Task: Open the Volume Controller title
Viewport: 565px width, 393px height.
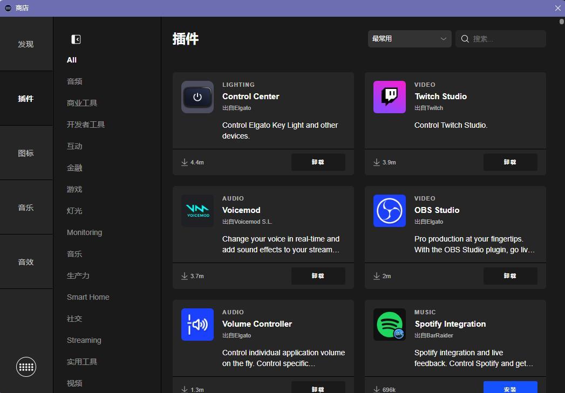Action: 257,324
